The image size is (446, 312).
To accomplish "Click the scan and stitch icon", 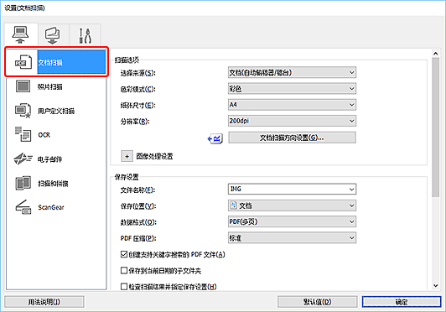I will (23, 183).
